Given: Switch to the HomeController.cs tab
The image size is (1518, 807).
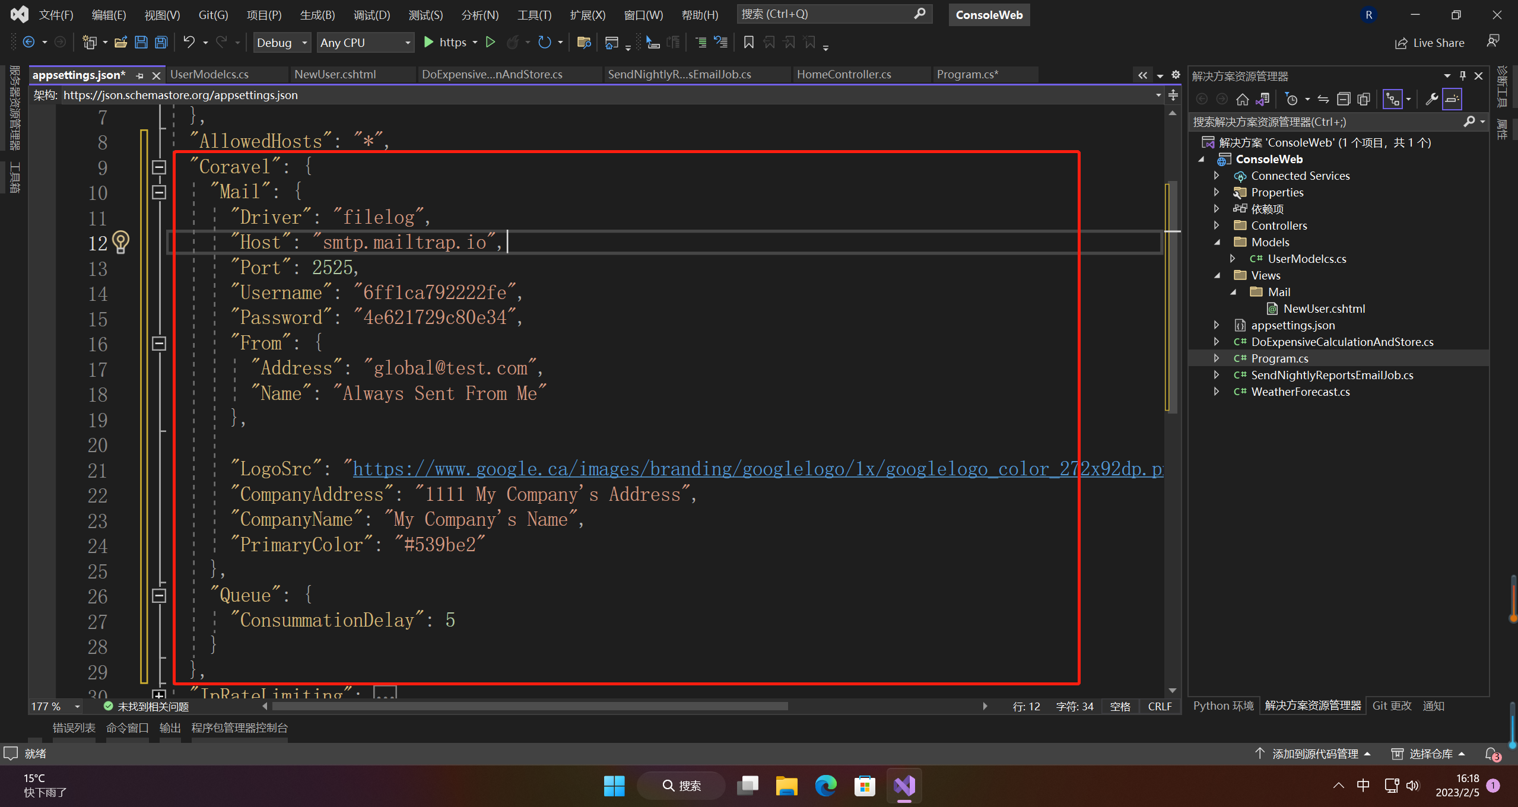Looking at the screenshot, I should click(843, 74).
